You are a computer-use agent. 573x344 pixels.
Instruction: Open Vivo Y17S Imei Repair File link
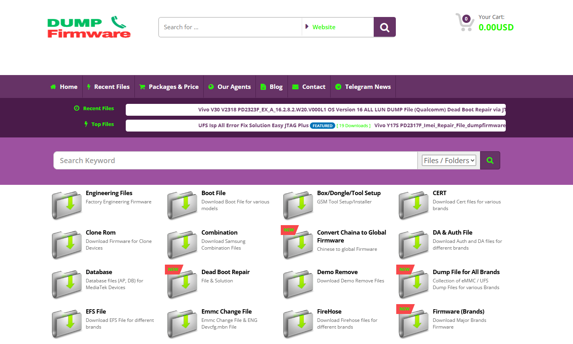[x=440, y=126]
